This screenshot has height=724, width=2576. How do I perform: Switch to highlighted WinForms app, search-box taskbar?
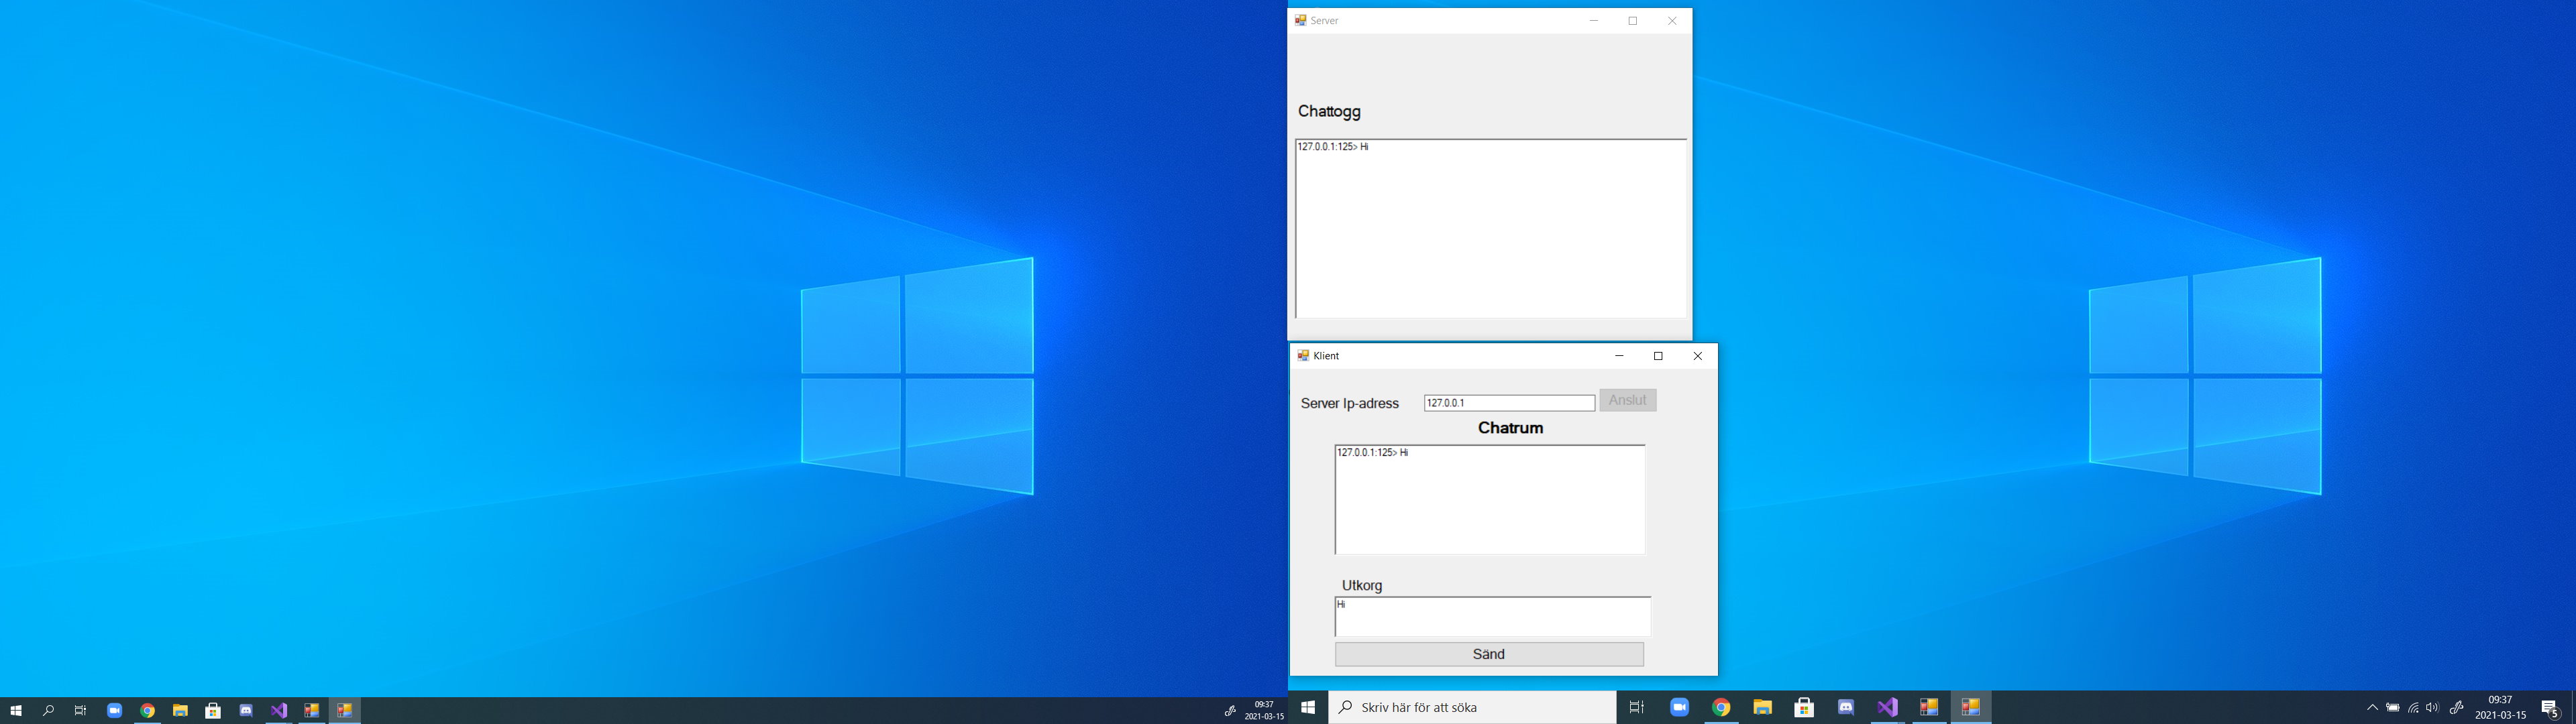click(1971, 707)
